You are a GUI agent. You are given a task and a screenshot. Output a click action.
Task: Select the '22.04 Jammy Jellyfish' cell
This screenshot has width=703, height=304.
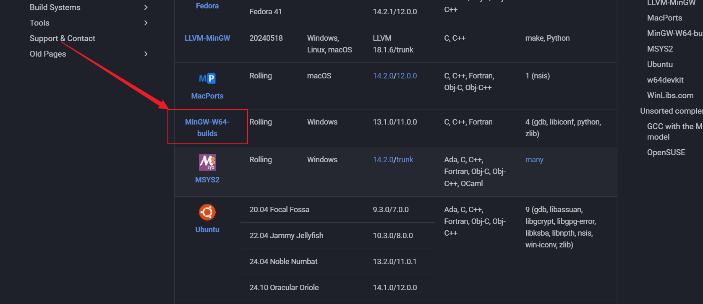pyautogui.click(x=286, y=236)
